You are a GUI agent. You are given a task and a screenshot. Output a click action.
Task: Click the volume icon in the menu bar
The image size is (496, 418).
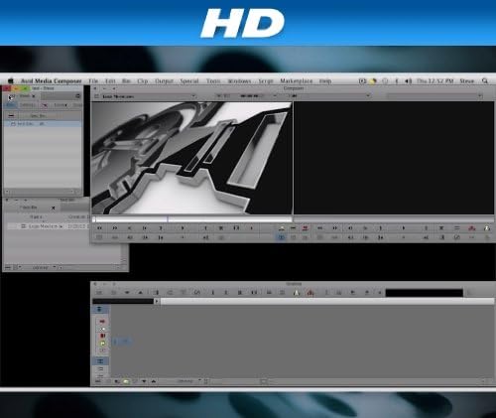(409, 80)
